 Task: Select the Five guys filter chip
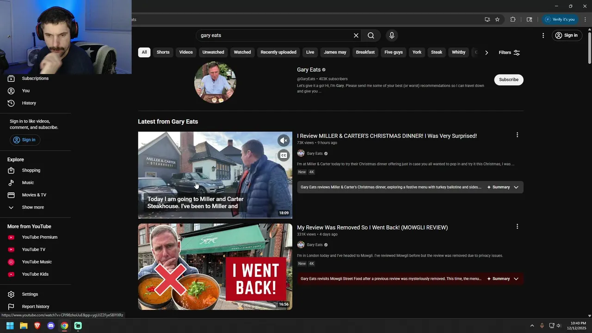click(x=394, y=52)
